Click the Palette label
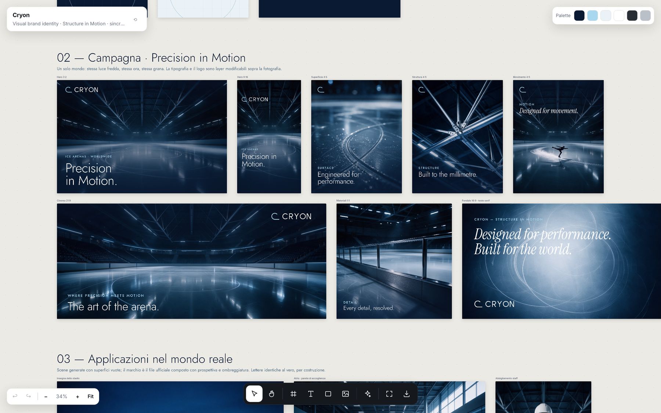 click(563, 15)
